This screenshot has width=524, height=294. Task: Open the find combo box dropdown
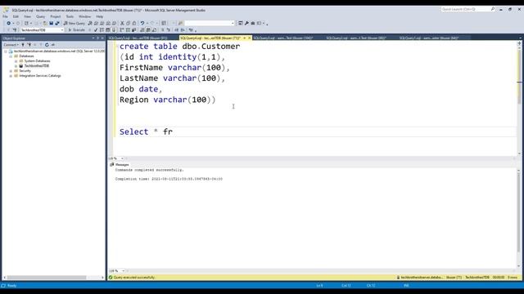233,23
